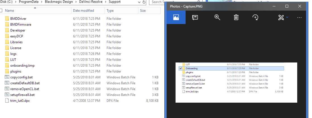Select the easyDCP folder icon
The height and width of the screenshot is (118, 312).
(7, 36)
